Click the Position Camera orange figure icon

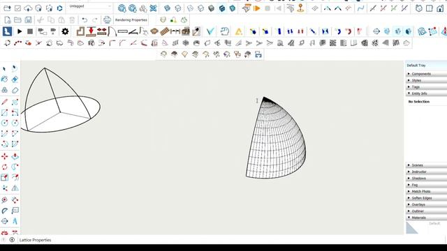coord(300,8)
